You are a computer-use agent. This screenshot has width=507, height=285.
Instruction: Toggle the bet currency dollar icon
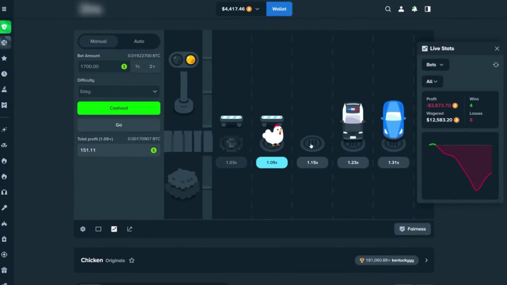(124, 66)
